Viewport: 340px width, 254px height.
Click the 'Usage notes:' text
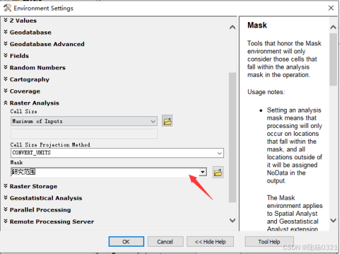click(266, 92)
